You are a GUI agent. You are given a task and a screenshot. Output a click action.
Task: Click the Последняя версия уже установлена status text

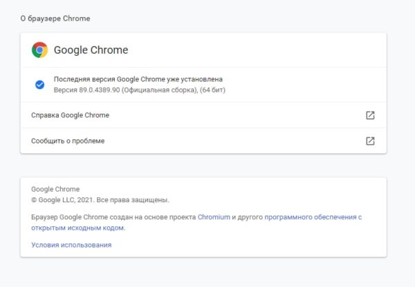click(x=138, y=79)
